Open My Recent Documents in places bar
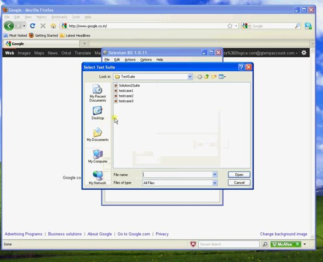This screenshot has height=262, width=323. [x=97, y=94]
